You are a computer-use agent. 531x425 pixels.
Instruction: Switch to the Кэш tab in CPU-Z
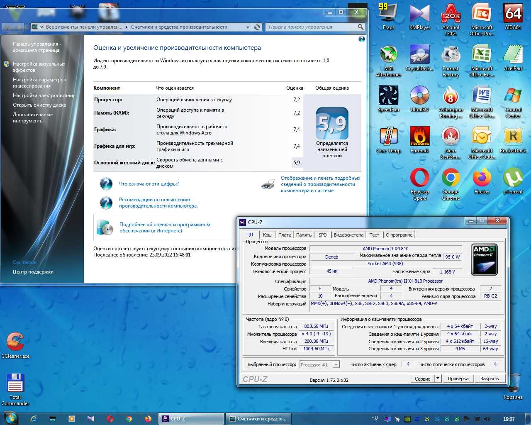click(267, 235)
